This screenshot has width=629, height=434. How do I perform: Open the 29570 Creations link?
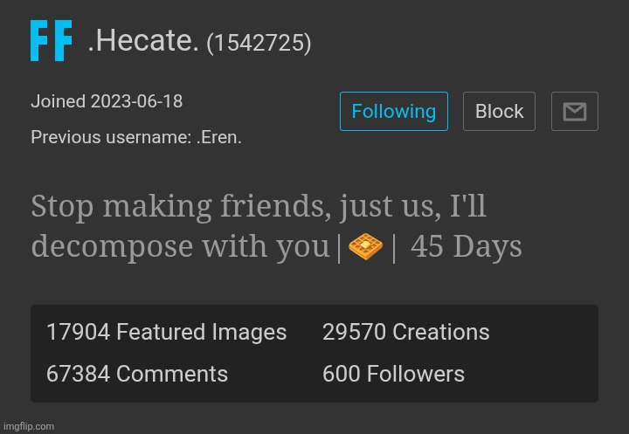pyautogui.click(x=405, y=333)
